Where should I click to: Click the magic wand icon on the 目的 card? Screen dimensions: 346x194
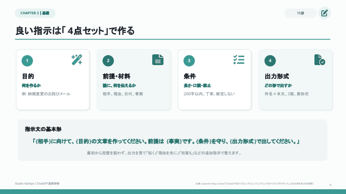coord(77,59)
